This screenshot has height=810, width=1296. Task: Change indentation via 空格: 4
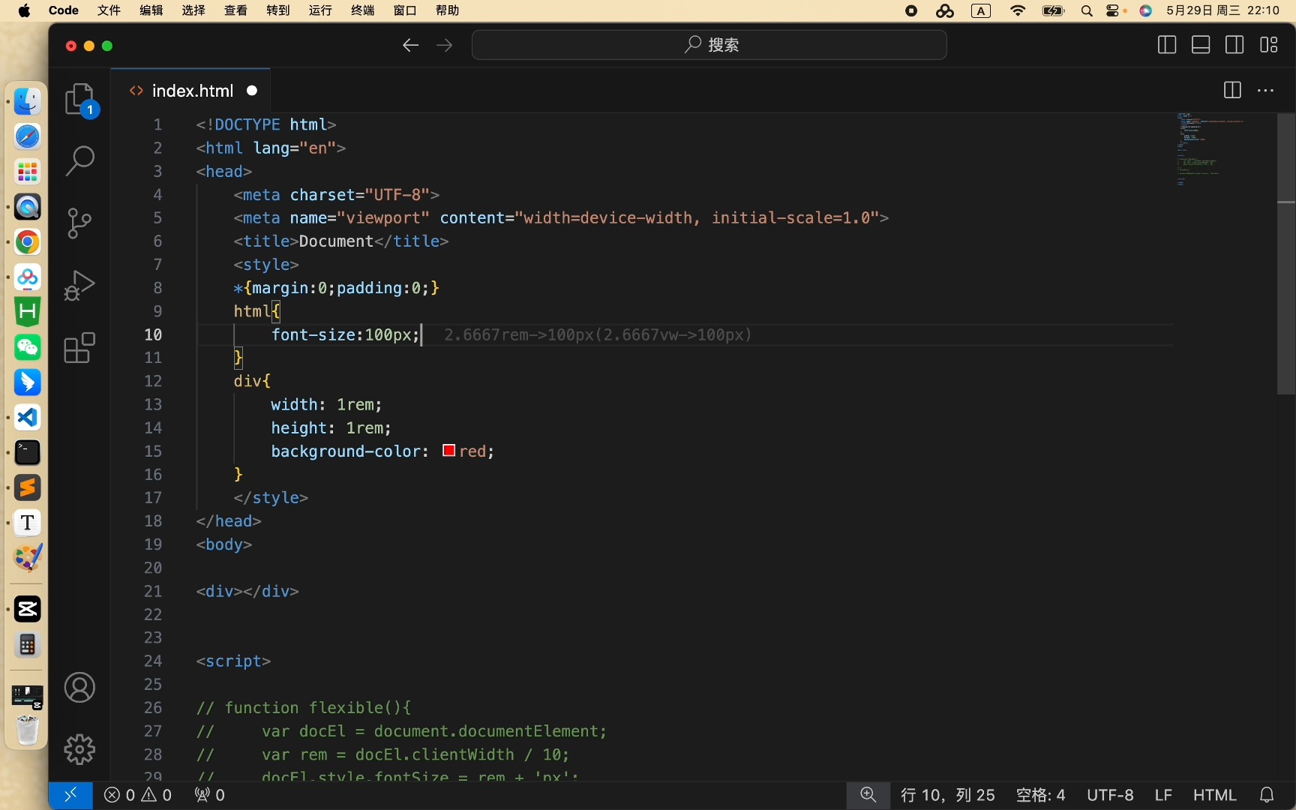tap(1040, 795)
